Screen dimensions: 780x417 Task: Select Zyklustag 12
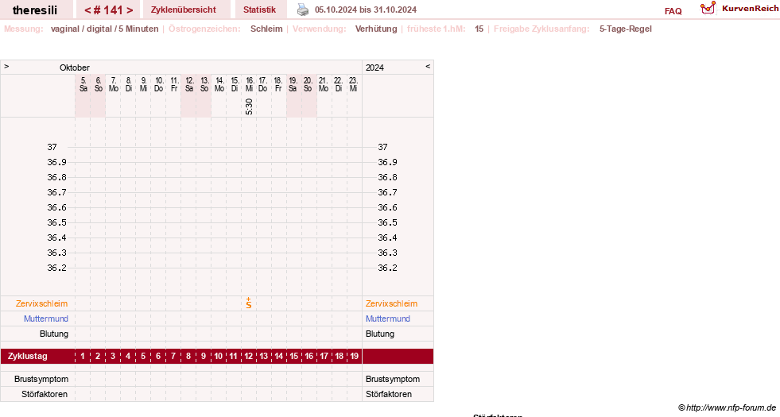(x=249, y=357)
